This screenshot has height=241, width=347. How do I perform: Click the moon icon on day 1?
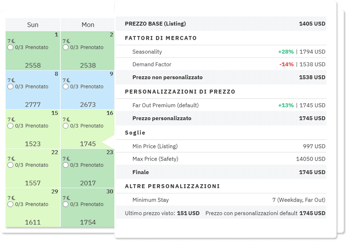(13, 41)
